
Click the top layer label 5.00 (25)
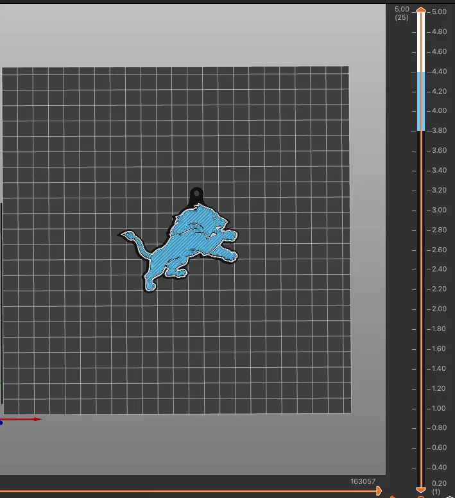point(402,13)
